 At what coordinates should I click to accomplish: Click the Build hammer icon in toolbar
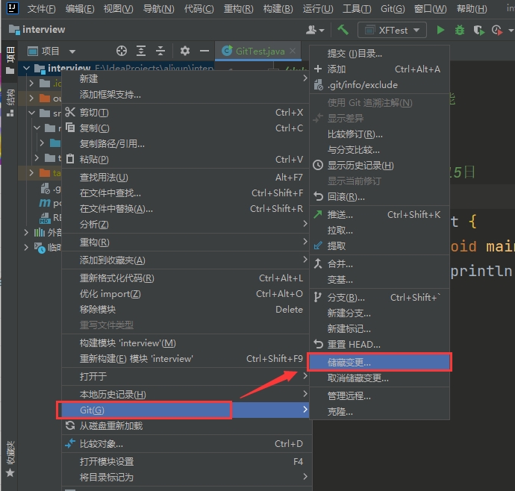pyautogui.click(x=343, y=30)
